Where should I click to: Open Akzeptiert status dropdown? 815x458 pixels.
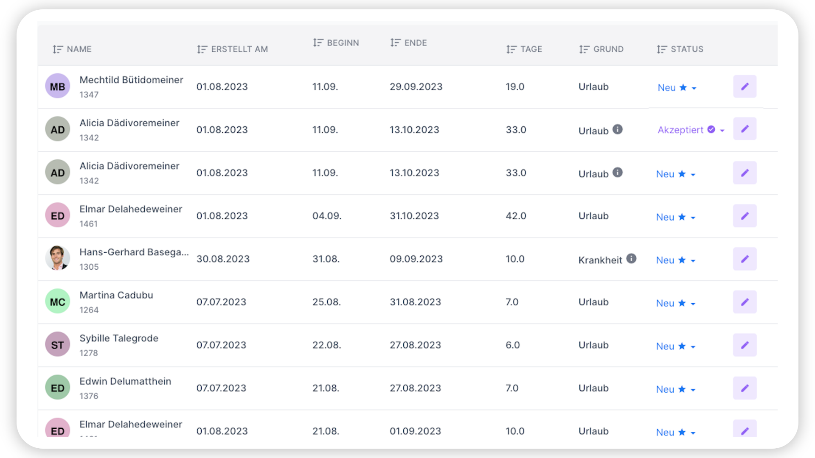click(722, 130)
